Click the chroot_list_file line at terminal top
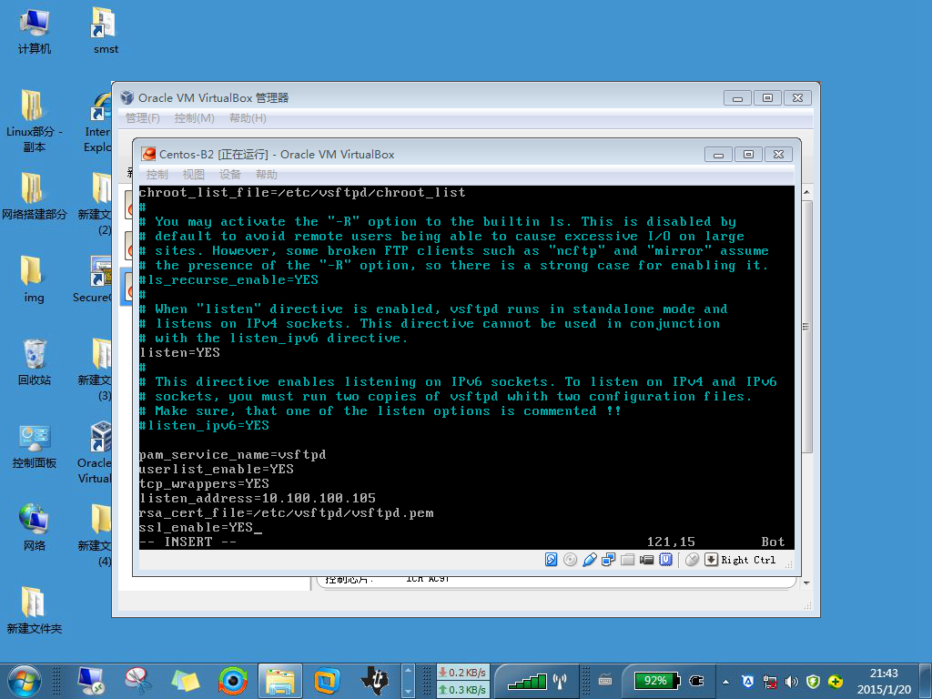The height and width of the screenshot is (699, 932). (302, 193)
